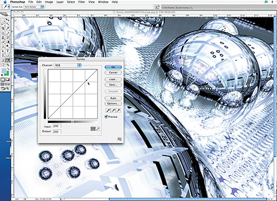The width and height of the screenshot is (277, 201).
Task: Select the History Brush tool
Action: pyautogui.click(x=7, y=37)
